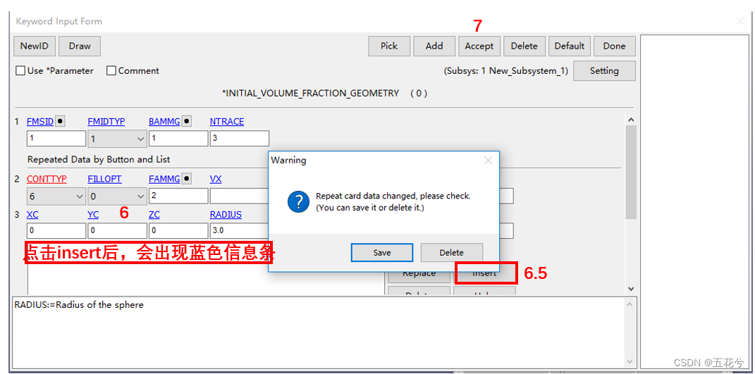Click up arrow of the description box scrollbar

tap(630, 304)
